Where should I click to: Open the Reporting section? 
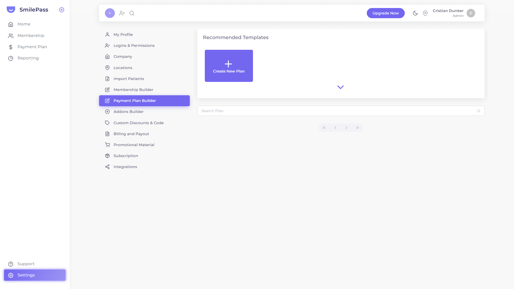point(35,58)
